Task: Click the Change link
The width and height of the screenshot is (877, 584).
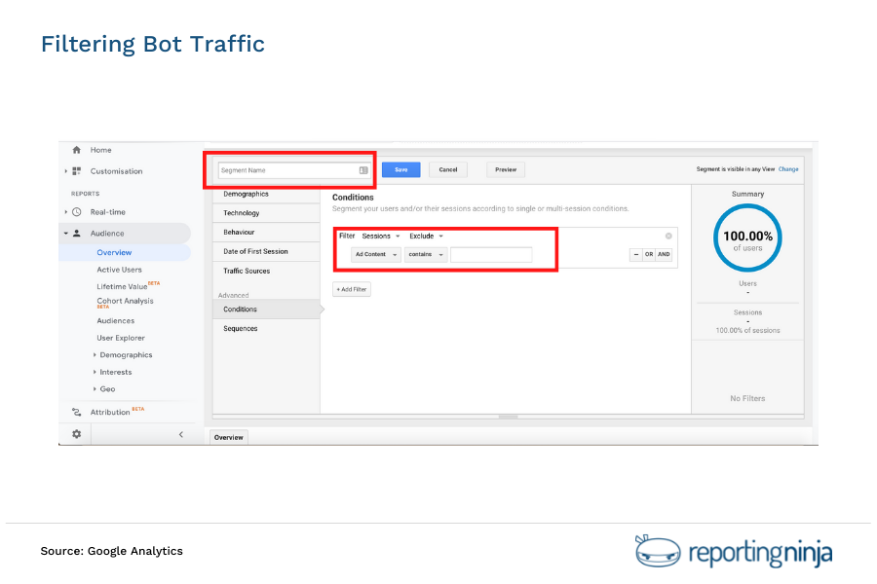Action: (x=788, y=168)
